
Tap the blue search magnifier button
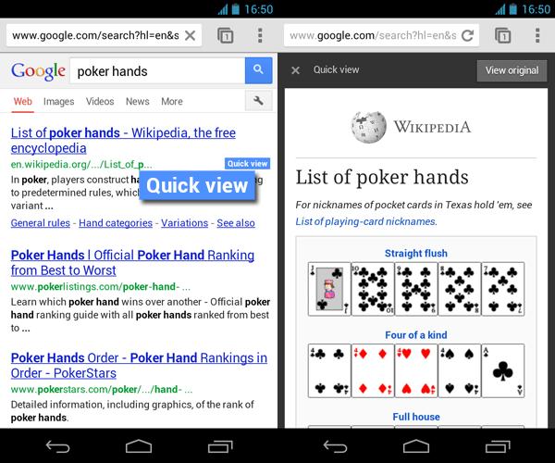(258, 70)
